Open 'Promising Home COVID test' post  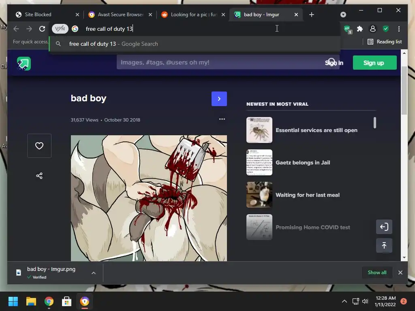tap(312, 228)
